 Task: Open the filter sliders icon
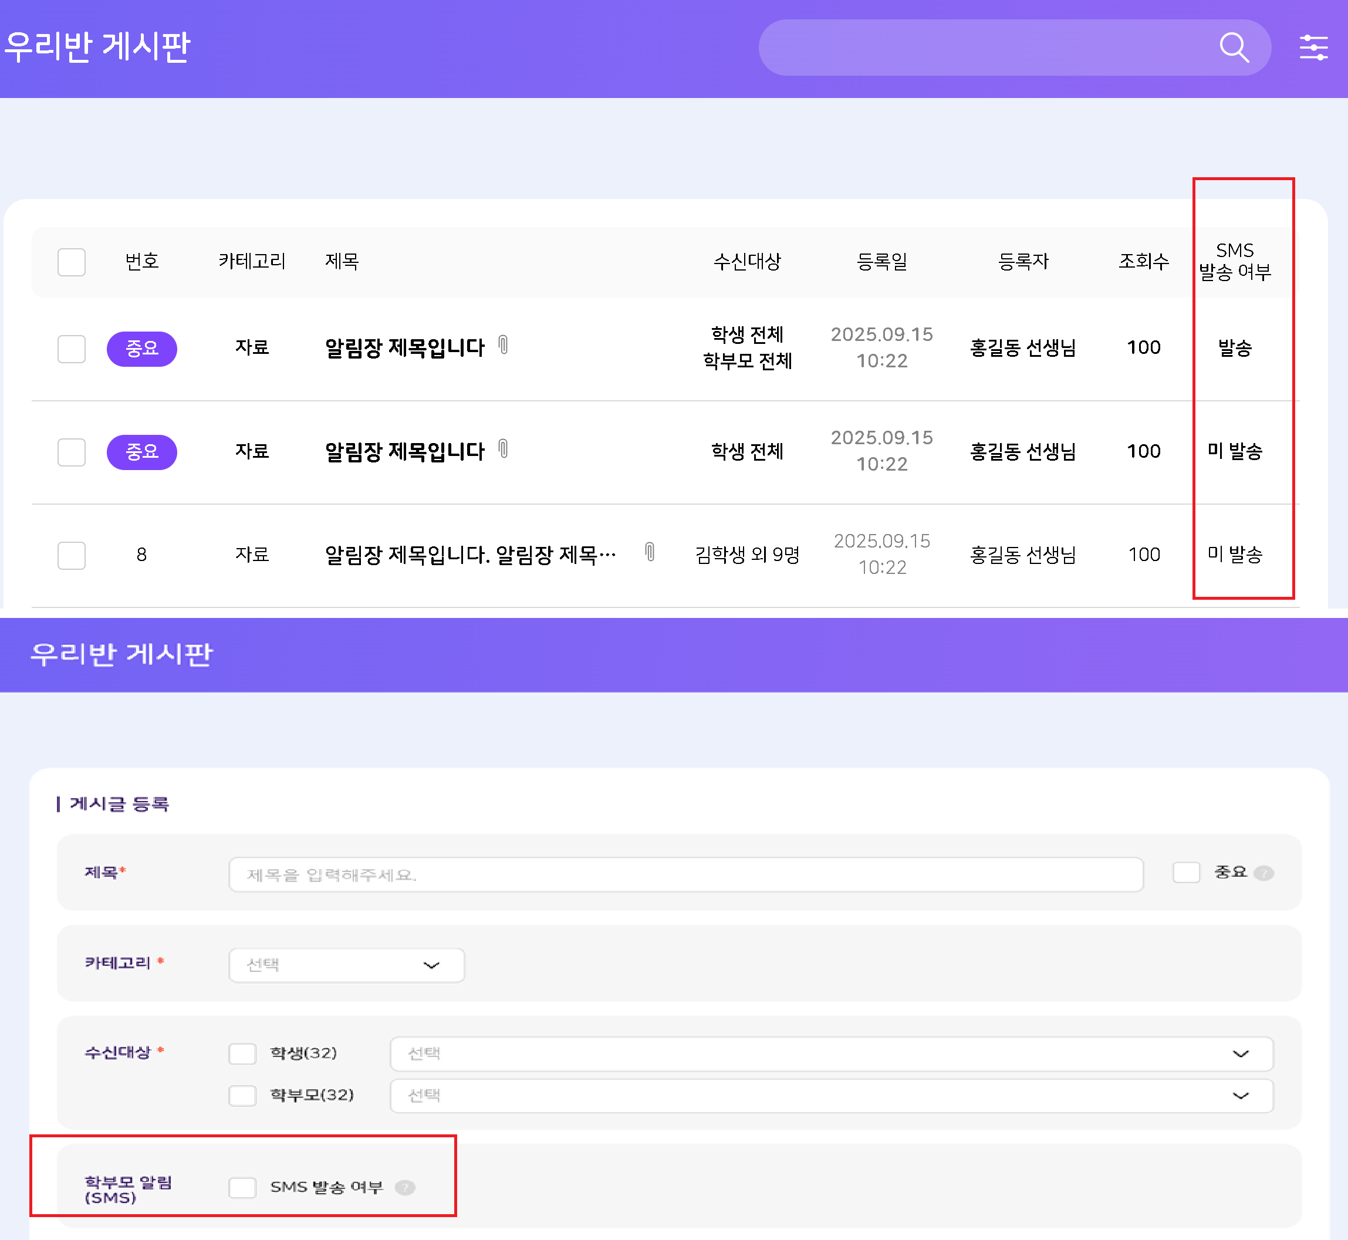(1313, 48)
